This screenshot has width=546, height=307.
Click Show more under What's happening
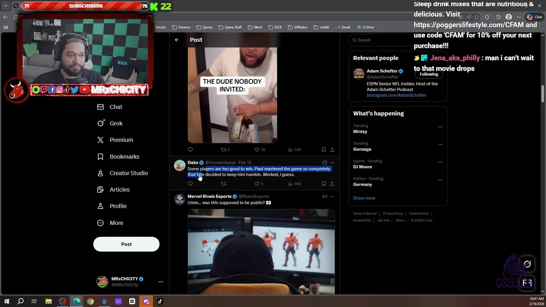(364, 198)
